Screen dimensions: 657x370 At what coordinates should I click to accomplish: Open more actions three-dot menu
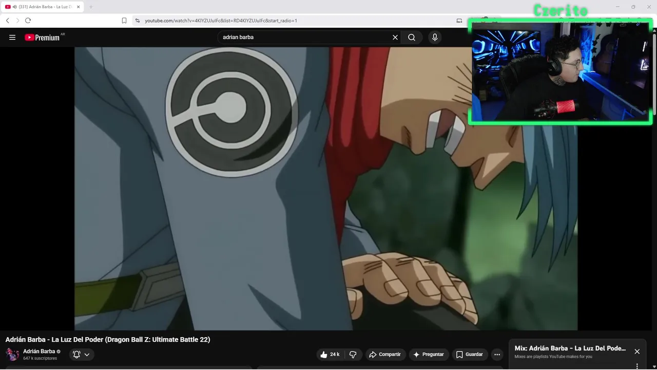497,355
